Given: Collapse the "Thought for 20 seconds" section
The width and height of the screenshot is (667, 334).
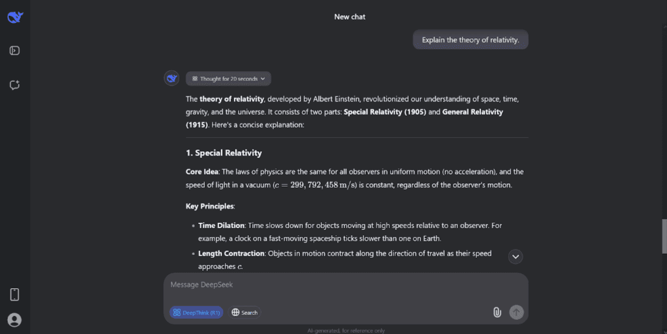Looking at the screenshot, I should 228,78.
